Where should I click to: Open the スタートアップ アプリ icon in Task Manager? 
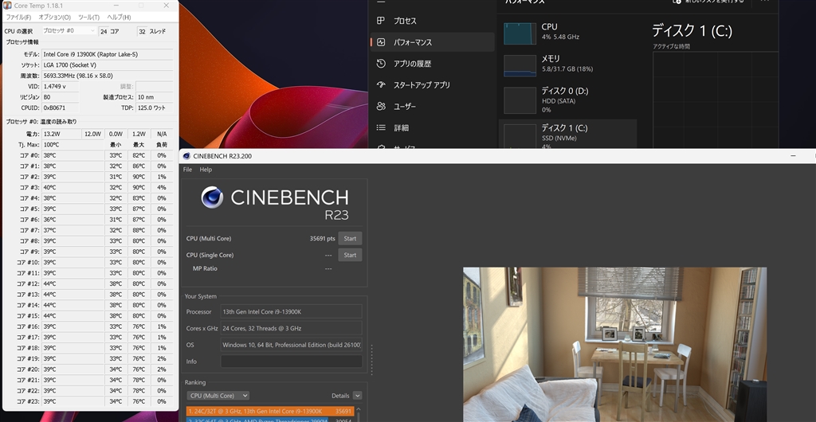[x=381, y=84]
